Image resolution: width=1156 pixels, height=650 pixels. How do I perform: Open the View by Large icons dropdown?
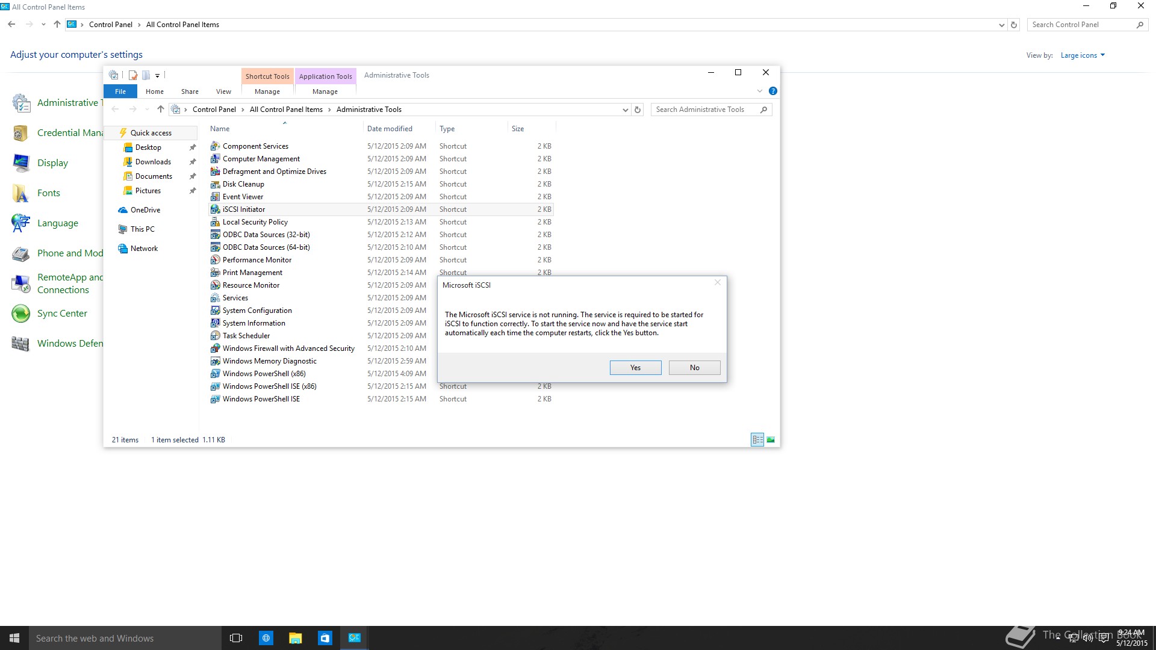1083,55
